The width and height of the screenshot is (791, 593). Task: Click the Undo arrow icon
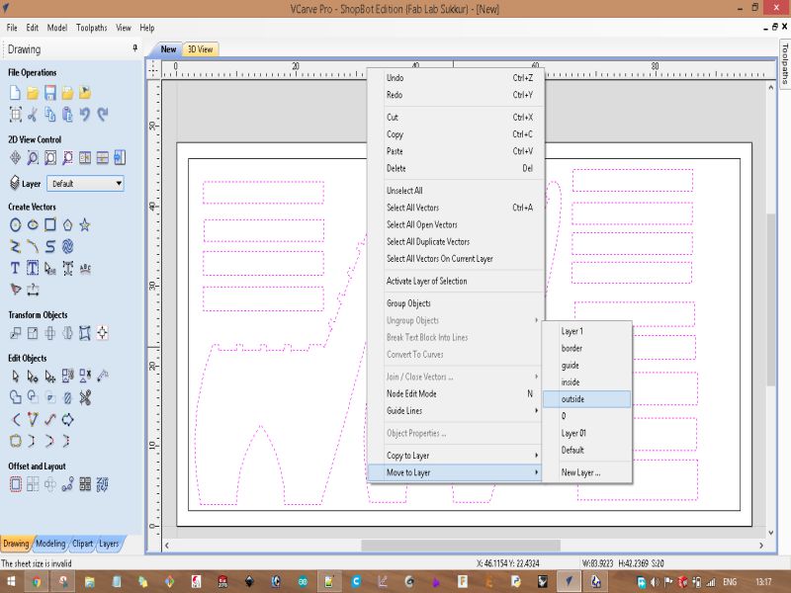tap(85, 115)
